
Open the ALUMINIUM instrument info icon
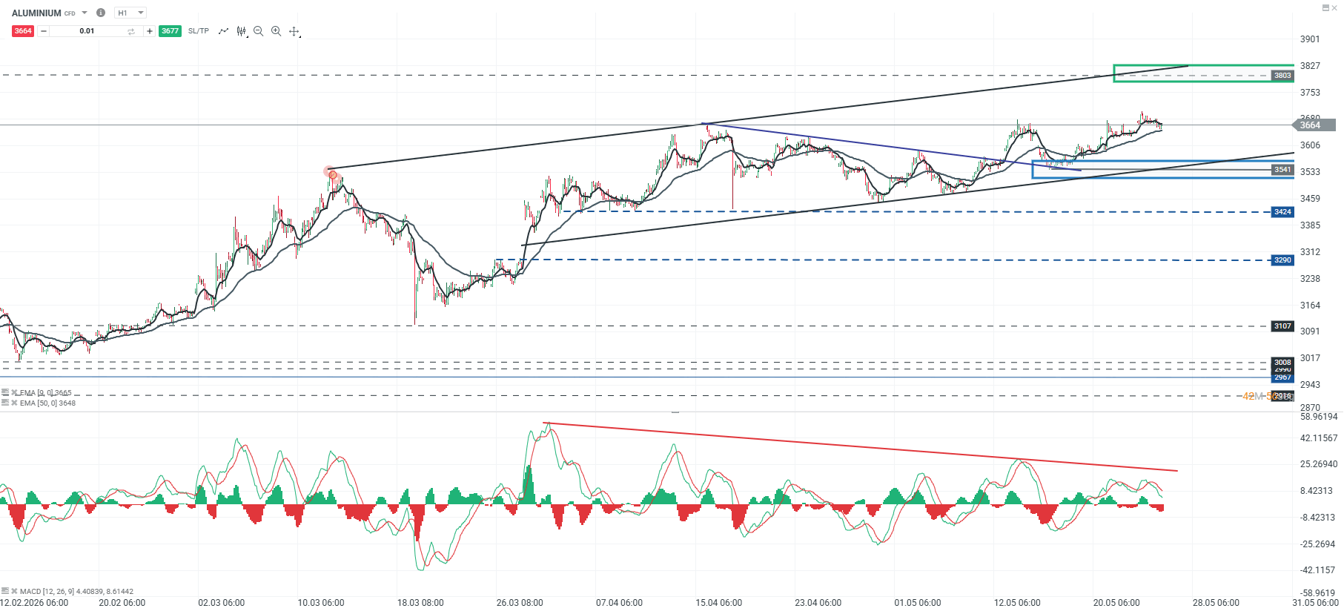pos(101,13)
